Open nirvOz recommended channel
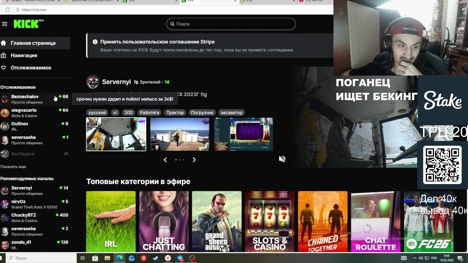 coord(35,204)
